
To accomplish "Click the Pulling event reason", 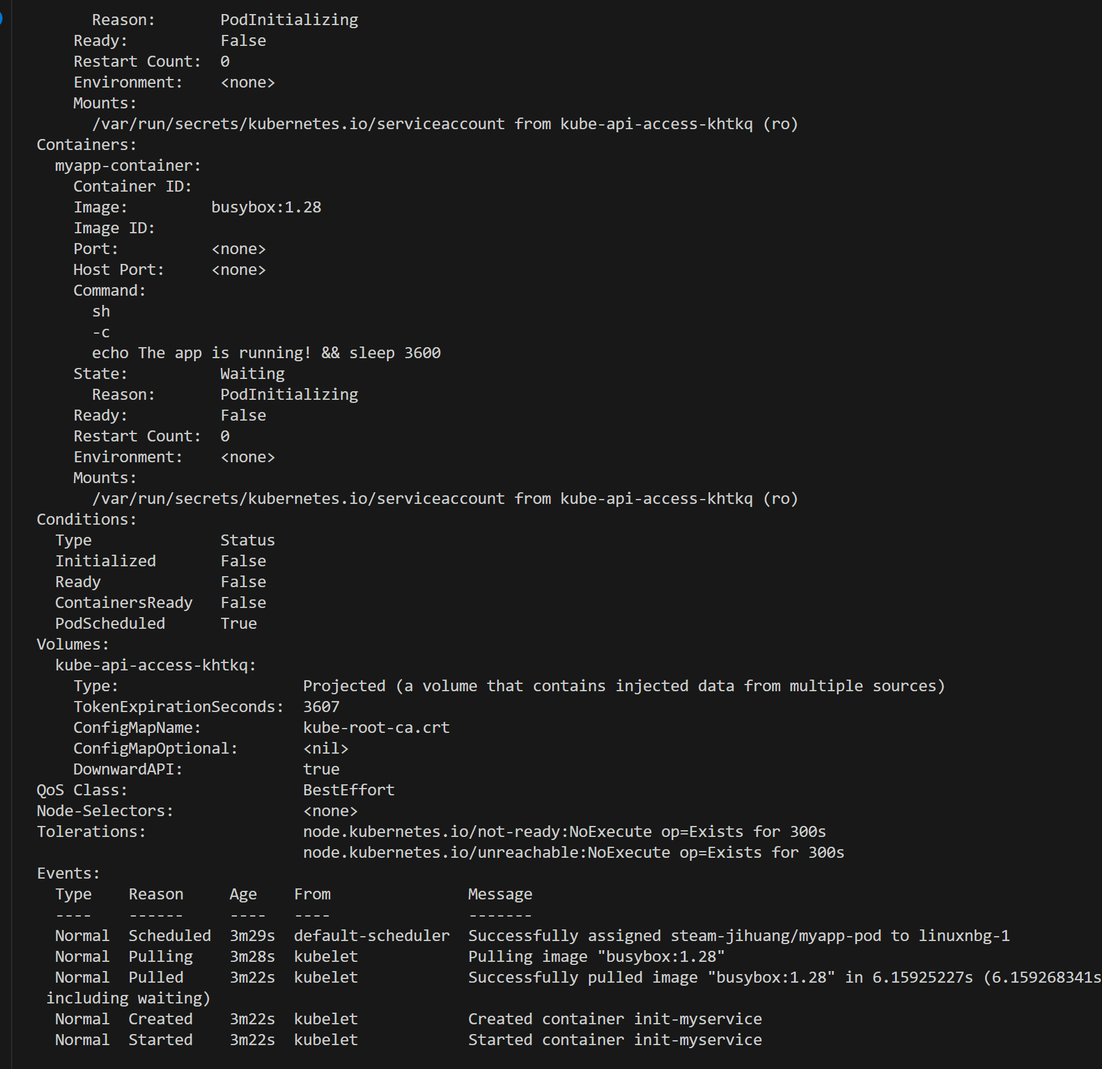I will pos(160,957).
